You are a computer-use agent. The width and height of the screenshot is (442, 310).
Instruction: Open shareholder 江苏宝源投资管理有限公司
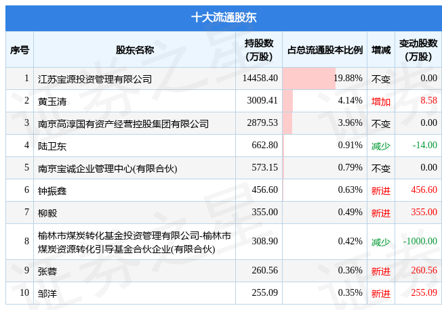pos(95,79)
